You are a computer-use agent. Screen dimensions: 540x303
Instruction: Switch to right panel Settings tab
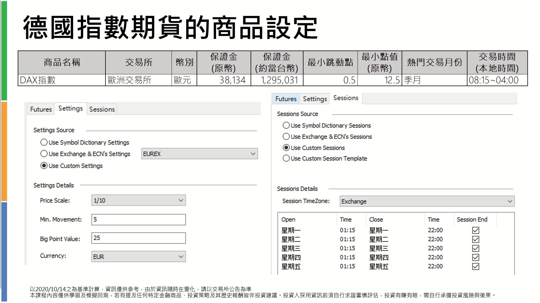coord(315,99)
